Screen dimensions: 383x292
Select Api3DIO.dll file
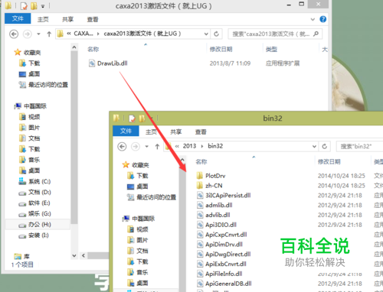(217, 225)
